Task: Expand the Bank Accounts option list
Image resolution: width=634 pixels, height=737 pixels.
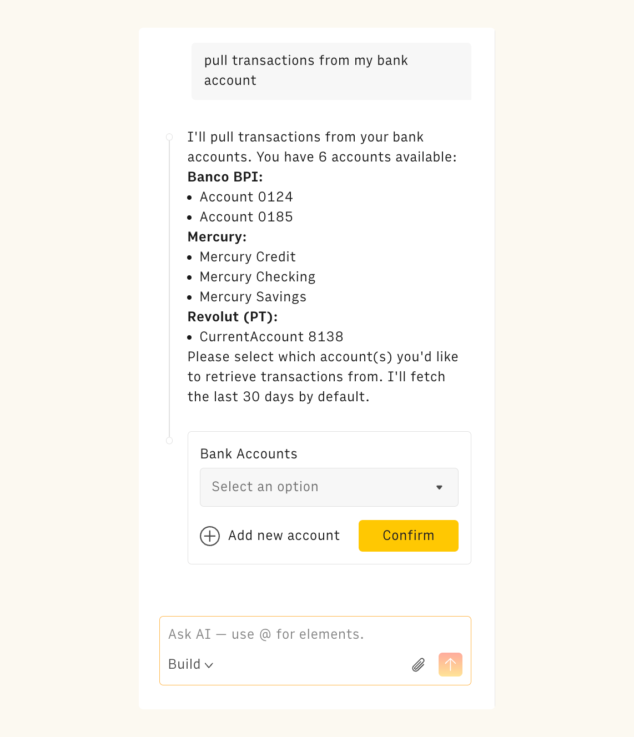Action: pyautogui.click(x=329, y=487)
